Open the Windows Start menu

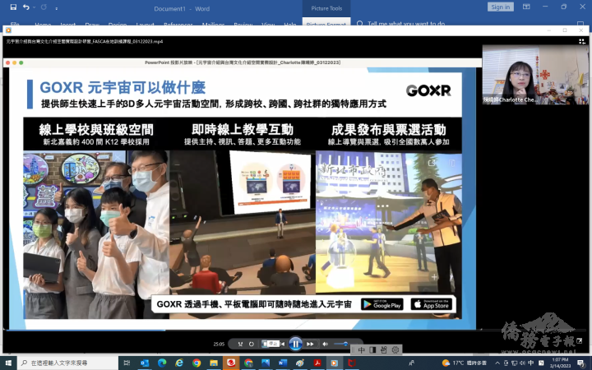(8, 363)
